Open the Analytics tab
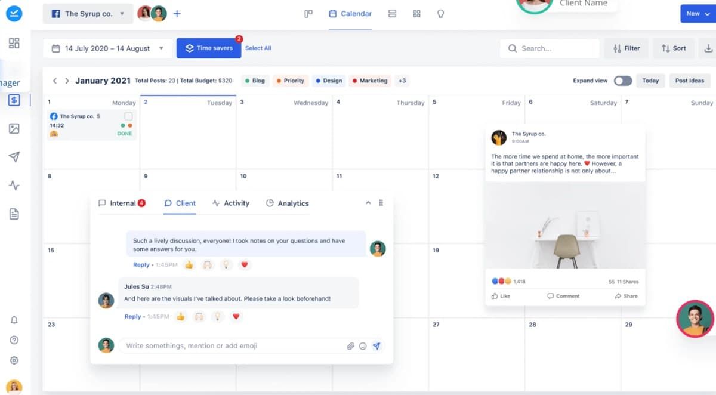The image size is (716, 395). [287, 203]
